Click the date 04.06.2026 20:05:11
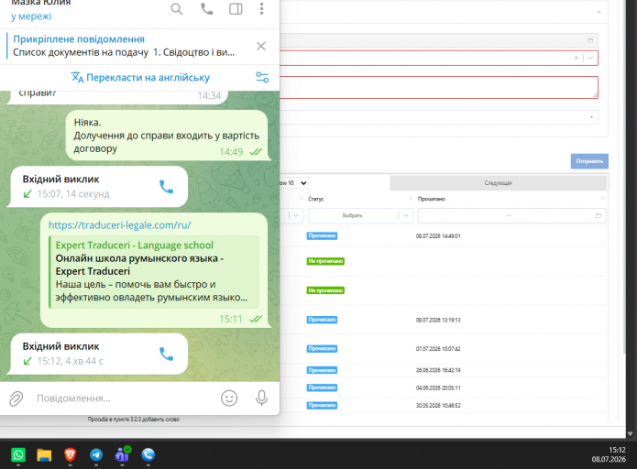Screen dimensions: 637x469 438,387
